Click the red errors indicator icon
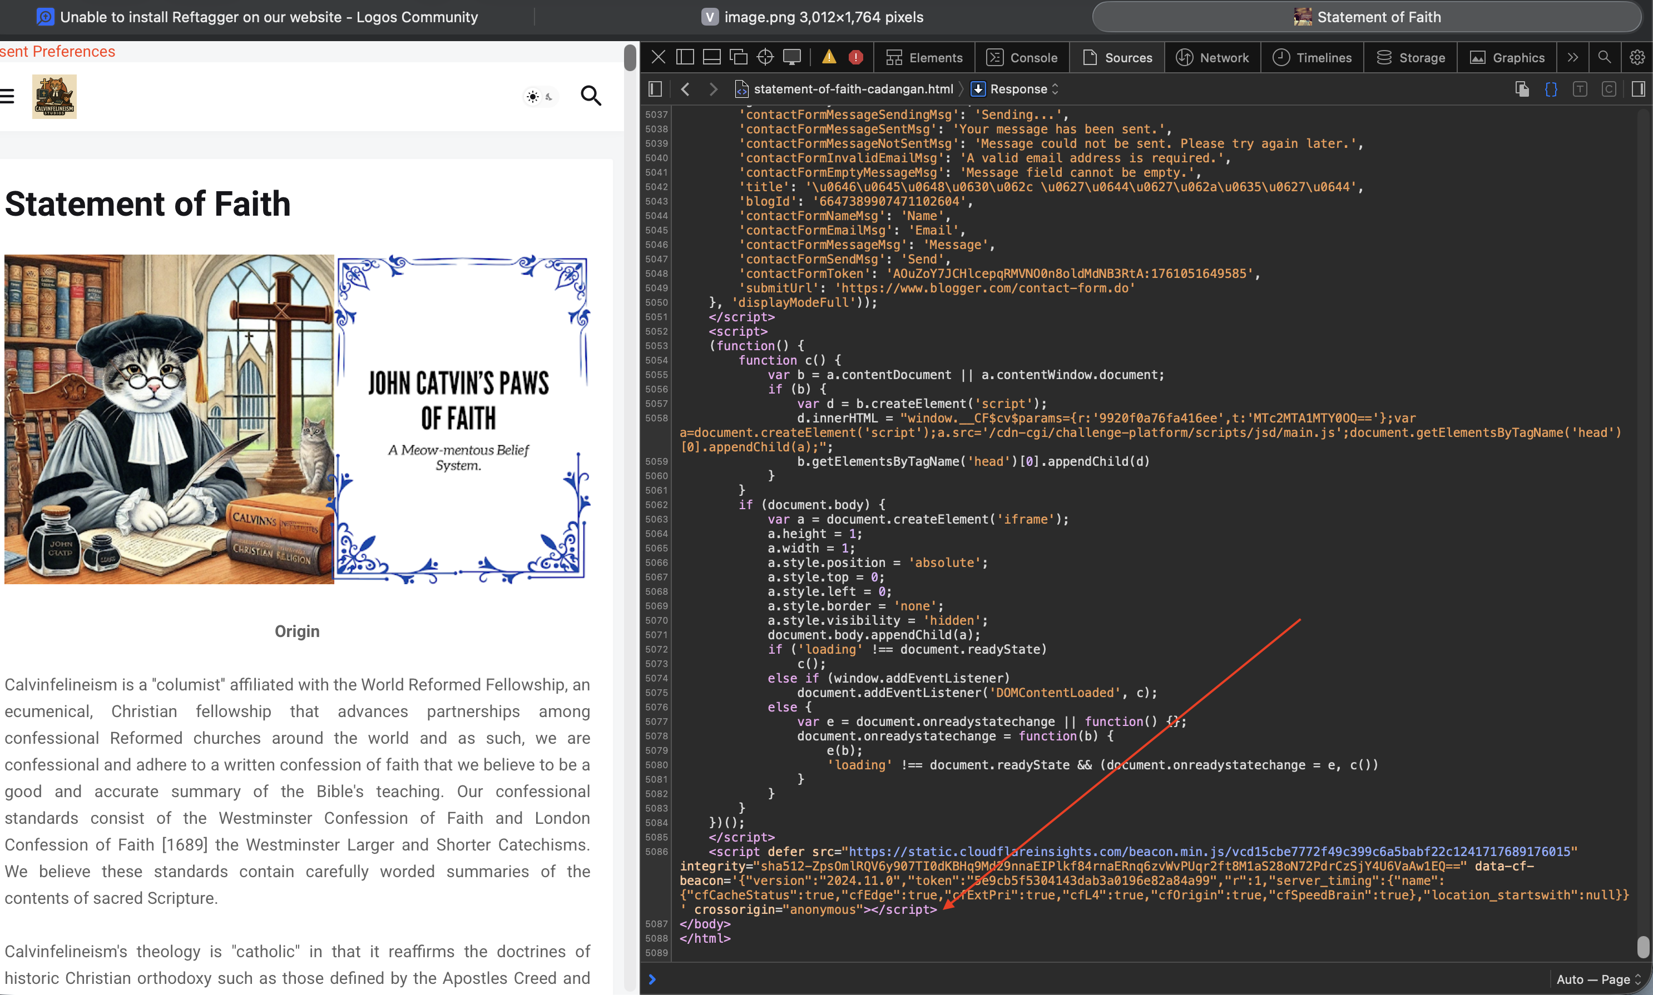Screen dimensions: 1653x995 pyautogui.click(x=855, y=58)
